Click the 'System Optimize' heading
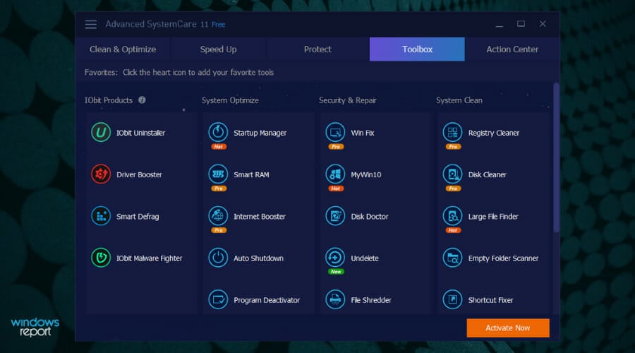The image size is (635, 353). tap(230, 100)
